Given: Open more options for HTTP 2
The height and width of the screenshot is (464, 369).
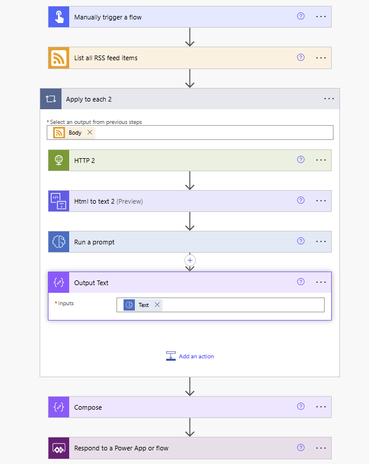Looking at the screenshot, I should [321, 160].
